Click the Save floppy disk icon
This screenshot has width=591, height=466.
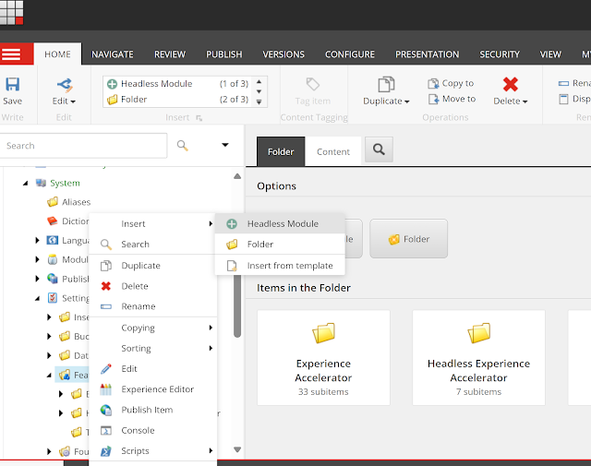coord(12,84)
